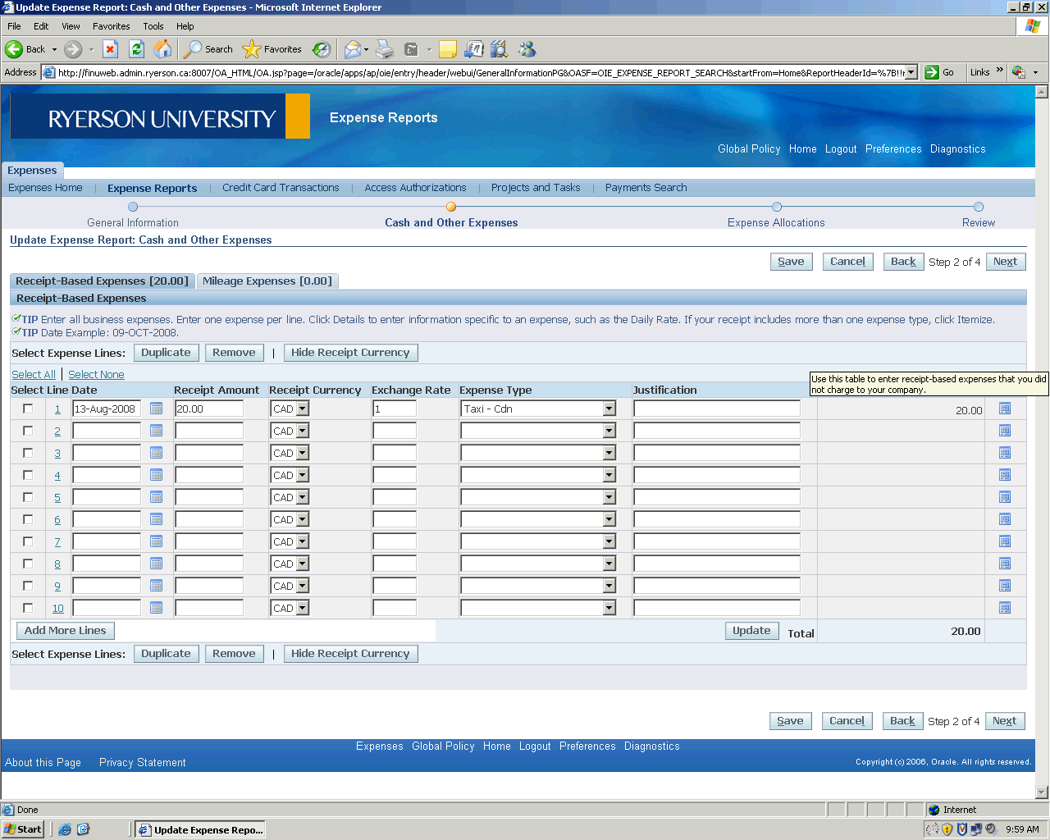The width and height of the screenshot is (1050, 840).
Task: Switch to the Mileage Expenses tab
Action: [x=267, y=281]
